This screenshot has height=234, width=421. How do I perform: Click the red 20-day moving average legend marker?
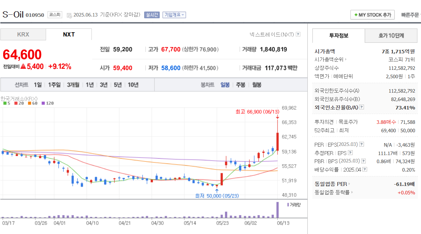[16, 103]
